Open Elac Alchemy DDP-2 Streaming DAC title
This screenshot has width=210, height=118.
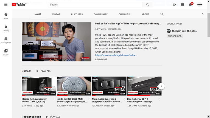pyautogui.click(x=140, y=100)
